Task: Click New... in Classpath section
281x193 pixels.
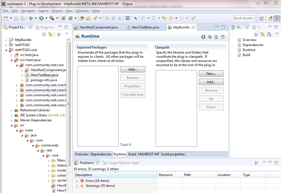Action: 211,74
